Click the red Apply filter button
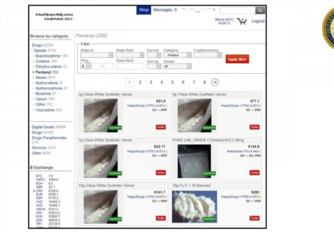334x232 pixels. [x=237, y=59]
